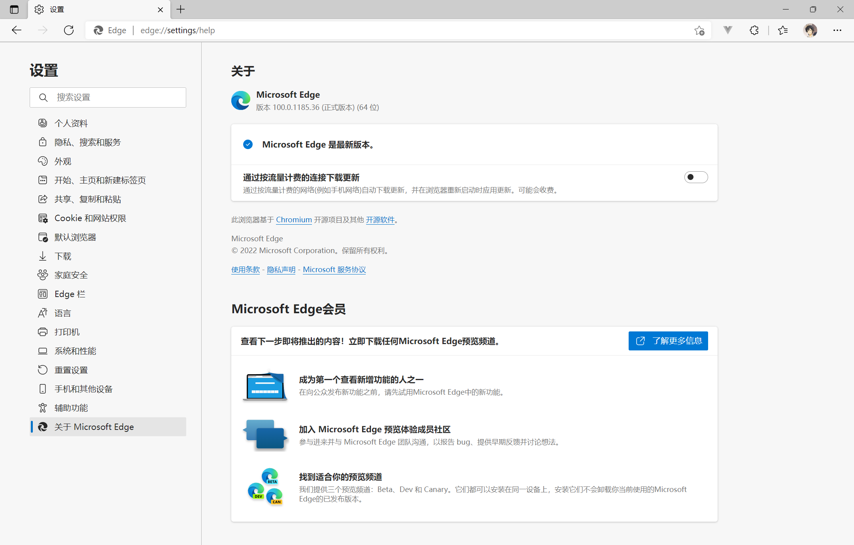
Task: Open the profile avatar menu
Action: coord(810,30)
